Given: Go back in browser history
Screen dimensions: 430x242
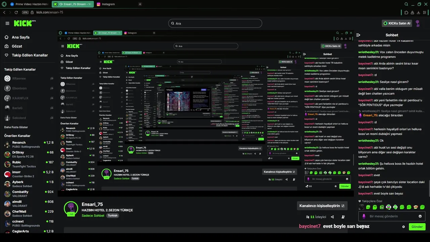Looking at the screenshot, I should point(4,12).
